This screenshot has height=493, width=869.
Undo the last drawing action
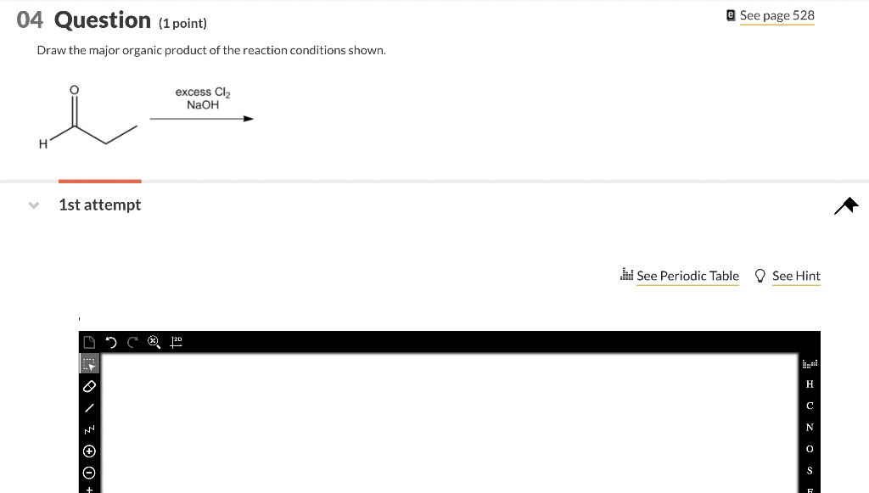click(110, 341)
